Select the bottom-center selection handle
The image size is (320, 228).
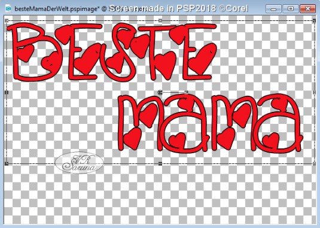point(160,163)
